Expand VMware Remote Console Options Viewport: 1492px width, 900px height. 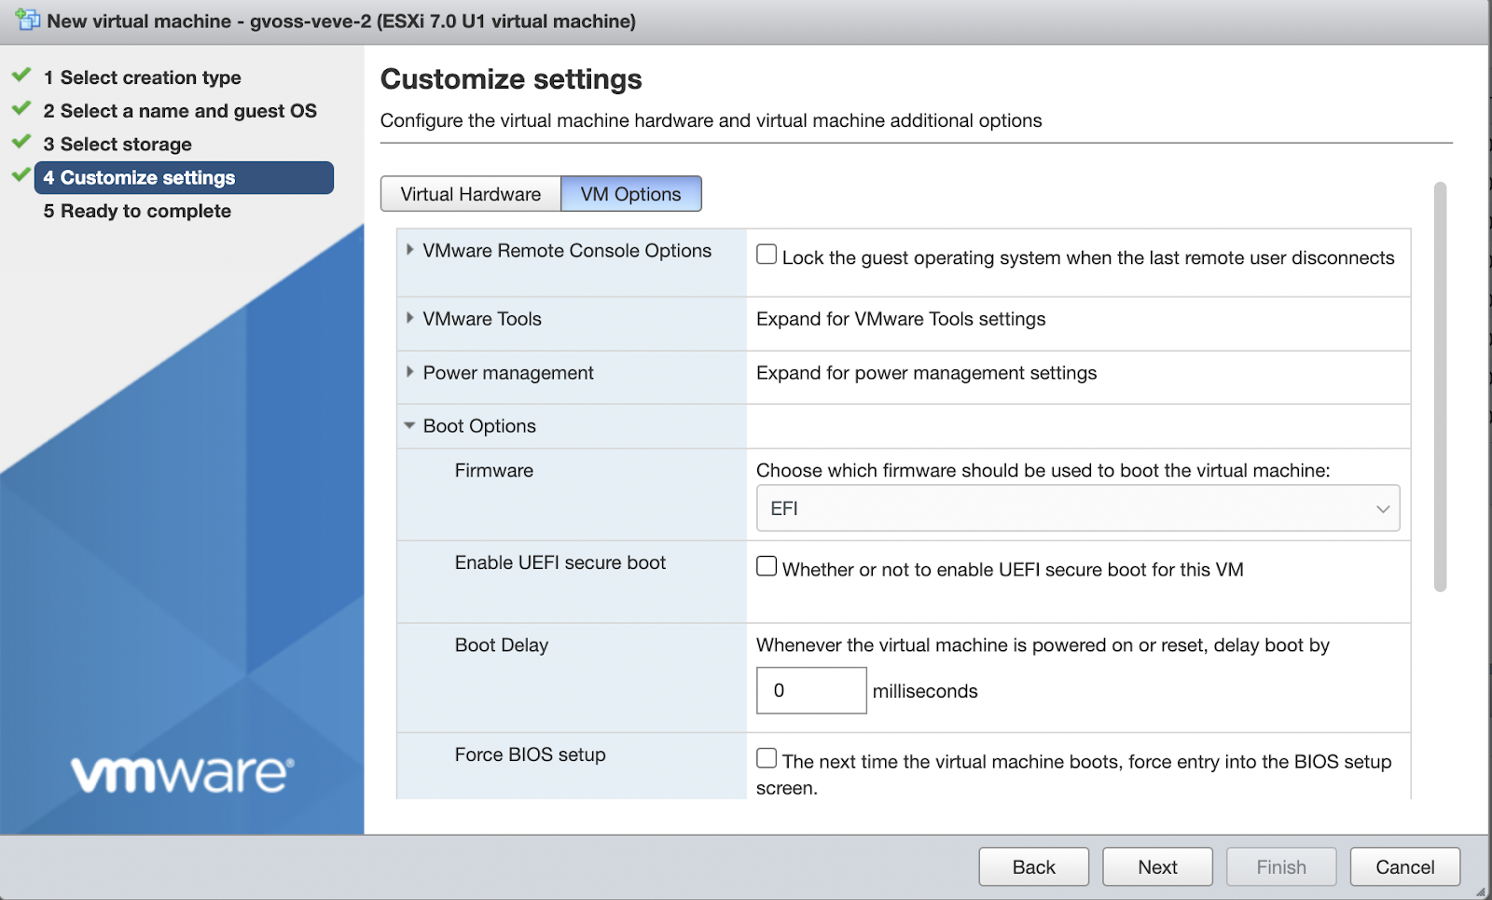click(x=410, y=250)
